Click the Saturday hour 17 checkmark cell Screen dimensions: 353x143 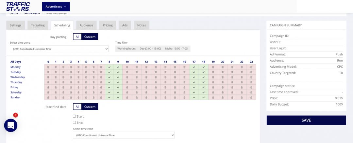pyautogui.click(x=194, y=92)
